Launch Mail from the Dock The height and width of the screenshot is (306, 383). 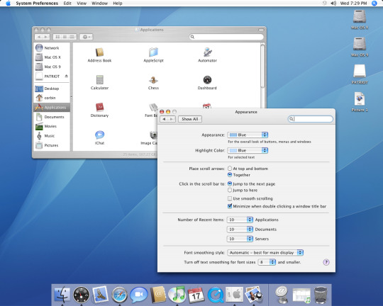(x=100, y=294)
